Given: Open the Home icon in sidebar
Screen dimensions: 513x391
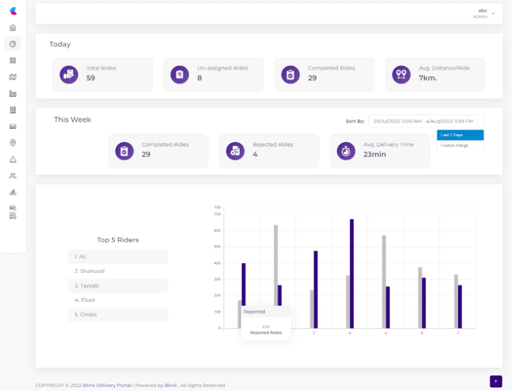Looking at the screenshot, I should click(x=12, y=28).
